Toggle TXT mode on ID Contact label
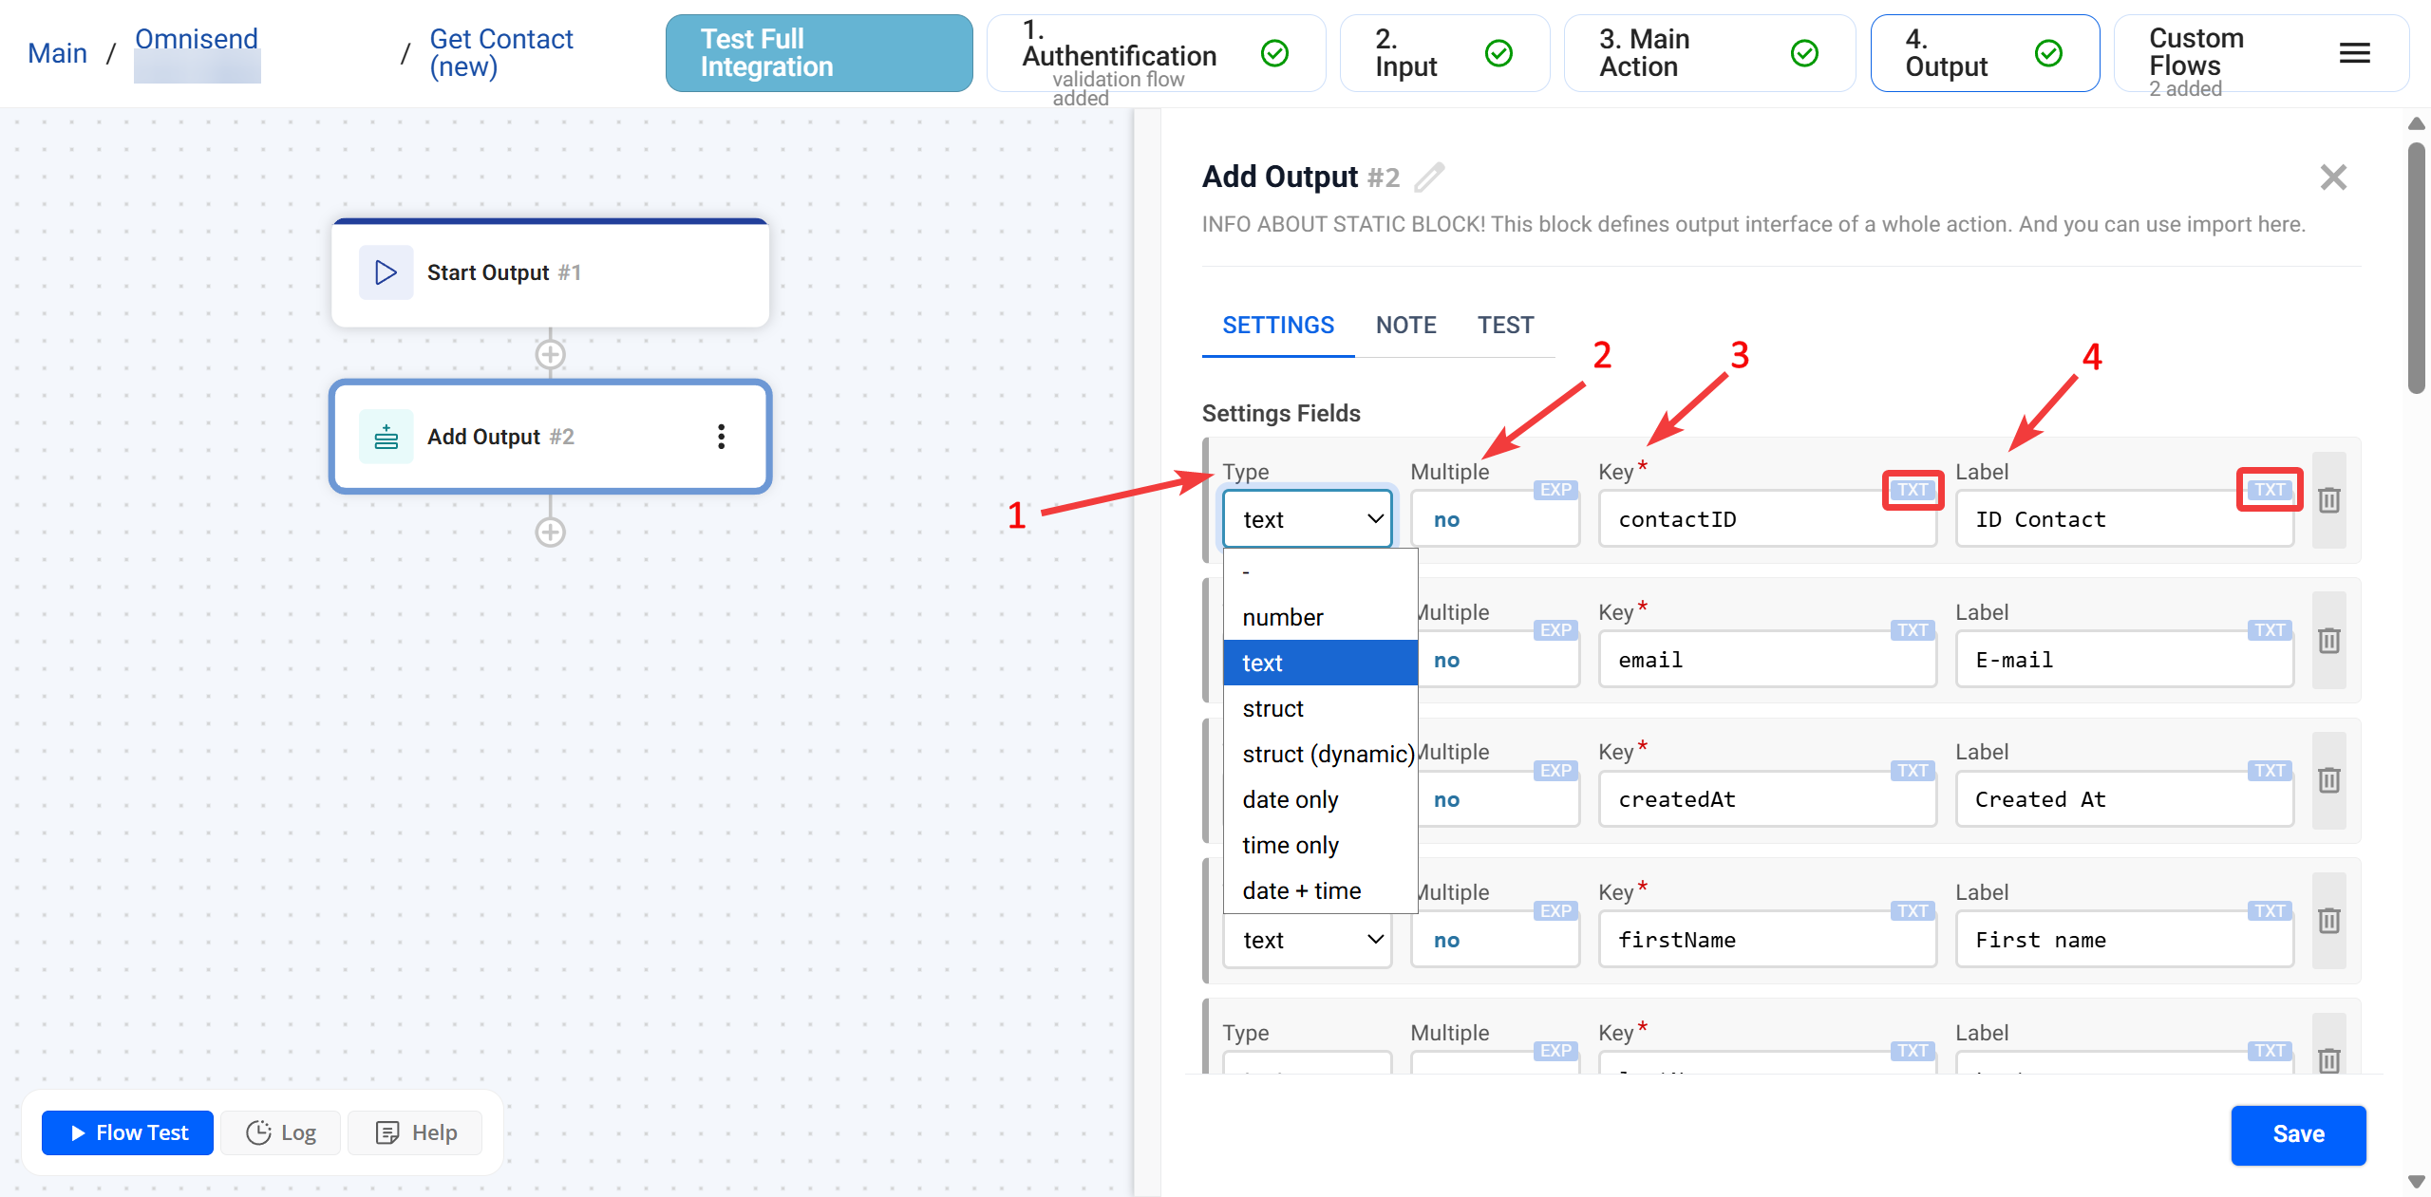The height and width of the screenshot is (1197, 2431). 2269,490
